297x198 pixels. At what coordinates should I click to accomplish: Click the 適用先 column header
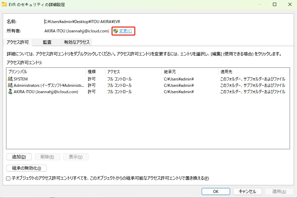(253, 72)
